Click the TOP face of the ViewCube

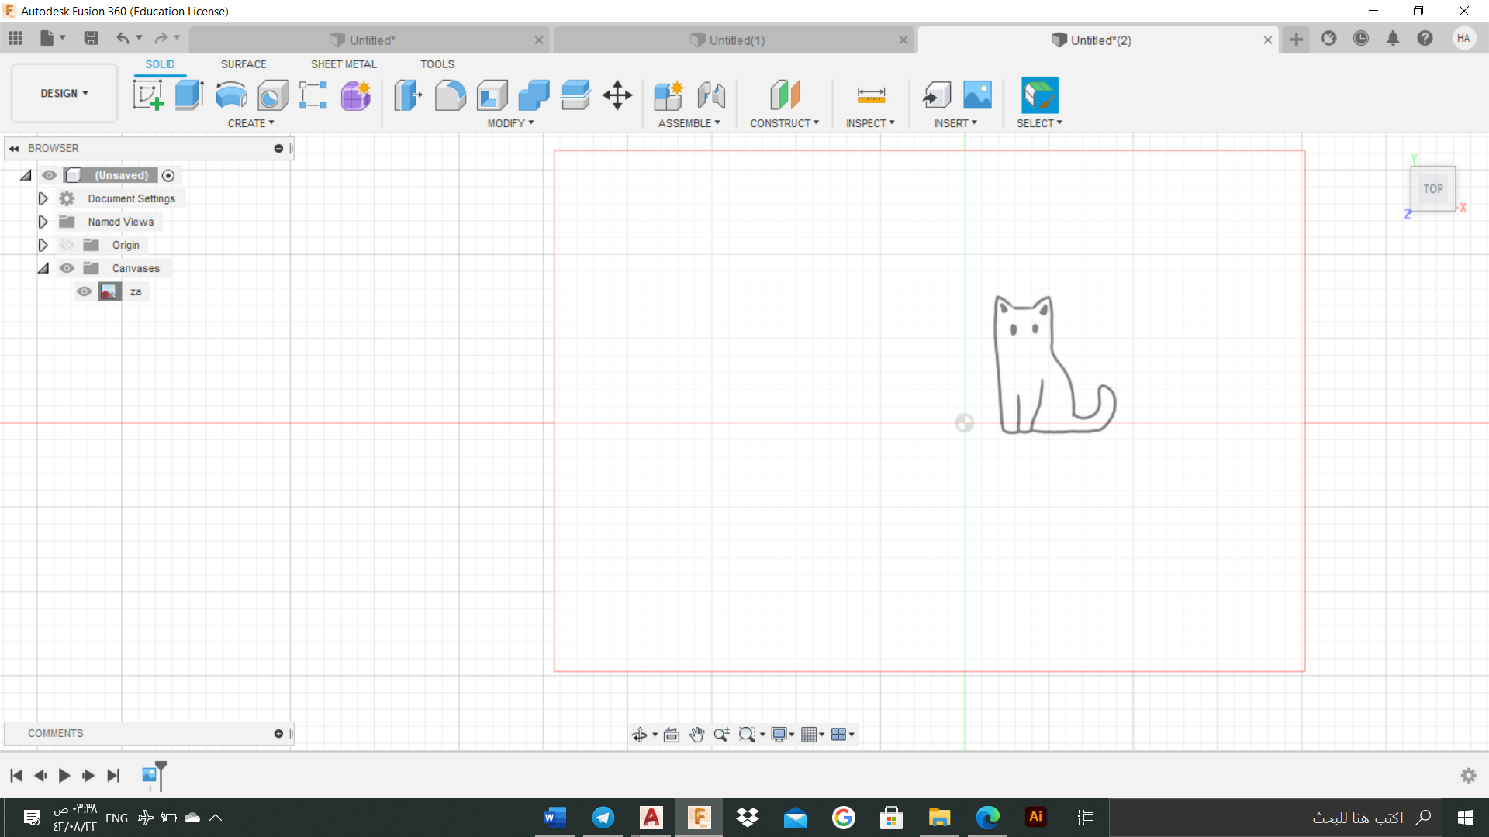[x=1432, y=188]
